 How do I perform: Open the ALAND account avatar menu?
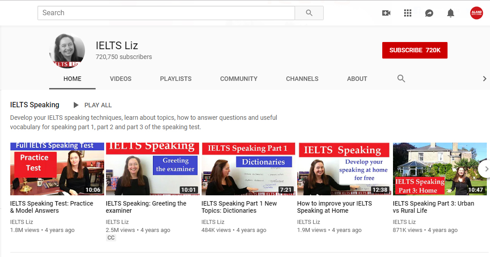[477, 13]
